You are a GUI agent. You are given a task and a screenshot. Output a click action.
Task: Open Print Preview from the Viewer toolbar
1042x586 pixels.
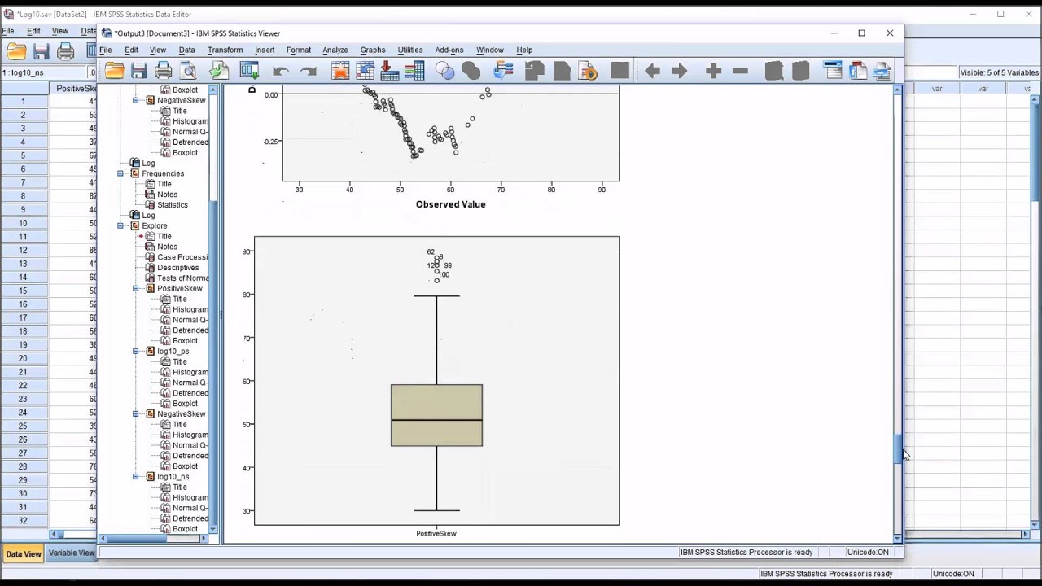tap(189, 71)
